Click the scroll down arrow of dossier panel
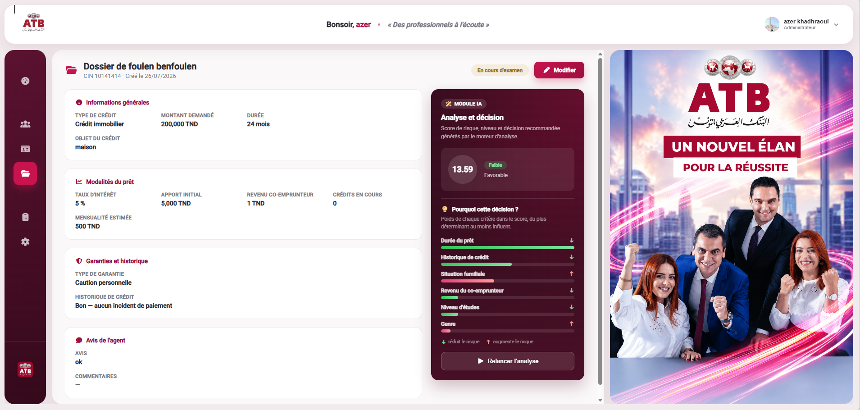 tap(600, 400)
